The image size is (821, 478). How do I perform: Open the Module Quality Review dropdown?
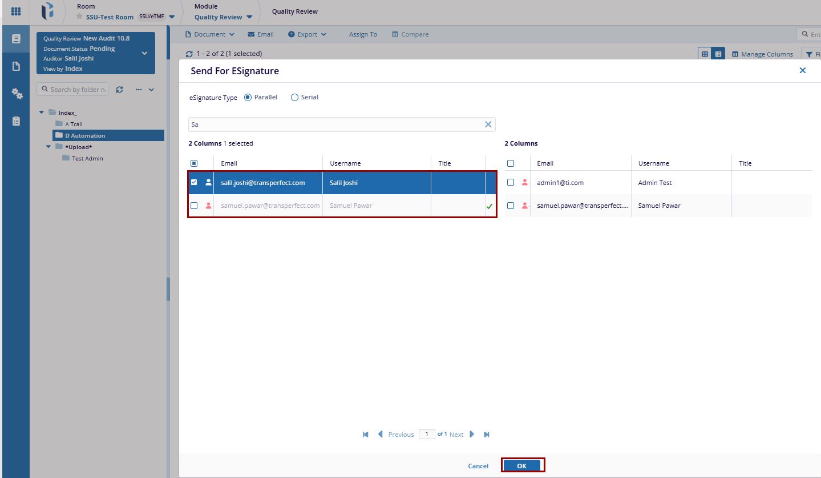[249, 17]
